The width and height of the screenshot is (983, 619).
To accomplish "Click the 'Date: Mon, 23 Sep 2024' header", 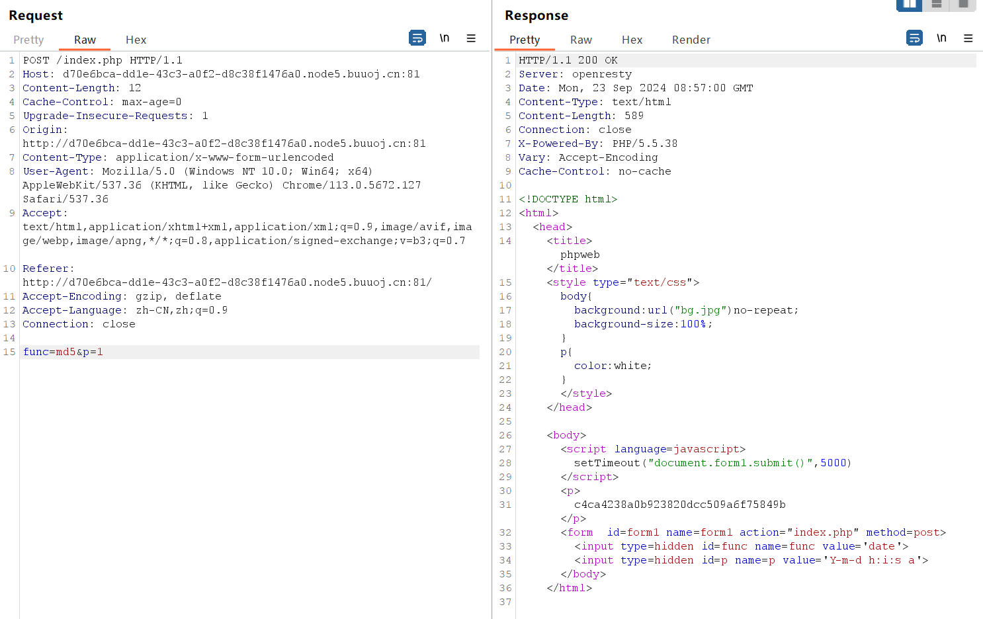I will click(636, 88).
